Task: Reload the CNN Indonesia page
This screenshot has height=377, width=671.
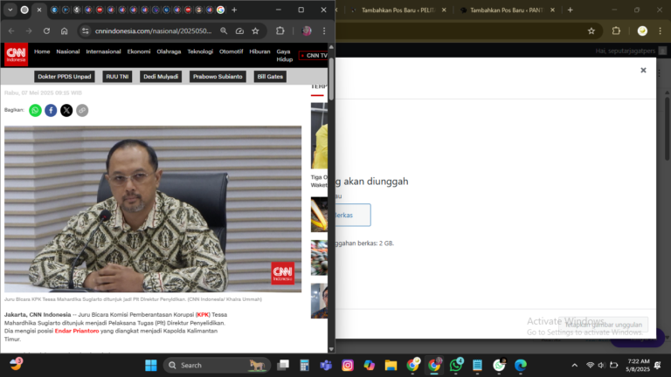Action: tap(46, 31)
